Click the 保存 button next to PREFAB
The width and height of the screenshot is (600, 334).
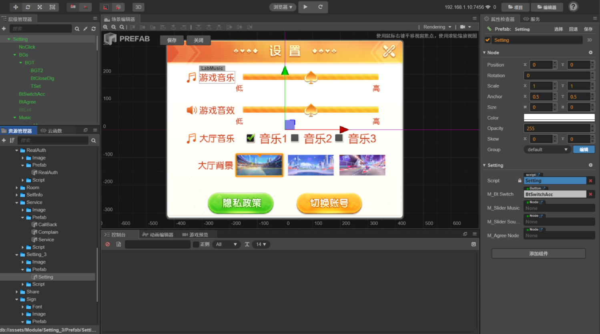[172, 40]
